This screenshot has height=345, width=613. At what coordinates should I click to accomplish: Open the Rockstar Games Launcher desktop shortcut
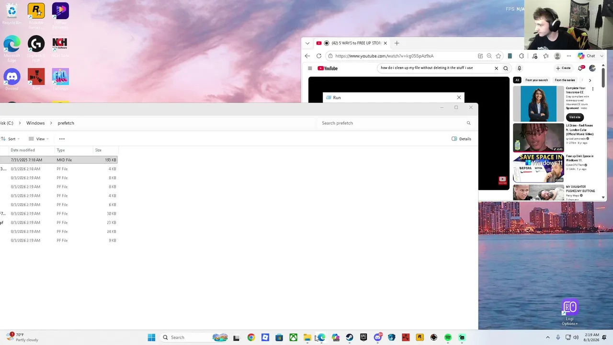pyautogui.click(x=36, y=15)
